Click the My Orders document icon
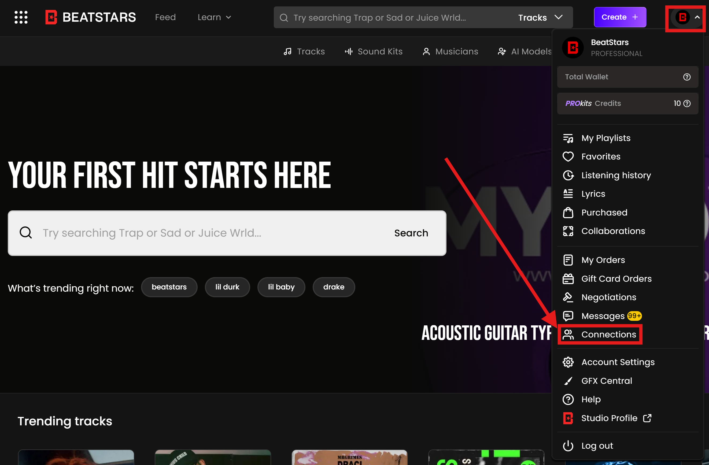The width and height of the screenshot is (709, 465). coord(568,260)
